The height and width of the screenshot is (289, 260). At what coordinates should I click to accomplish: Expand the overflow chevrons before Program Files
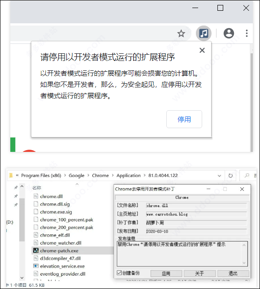coord(17,175)
